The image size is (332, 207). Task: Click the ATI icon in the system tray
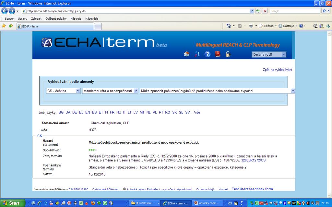[262, 203]
